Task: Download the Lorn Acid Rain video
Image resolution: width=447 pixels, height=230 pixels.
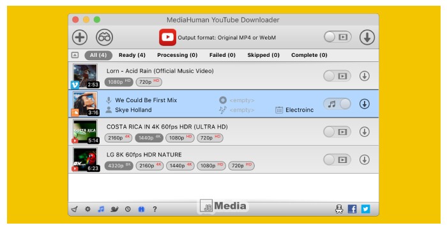Action: [x=365, y=76]
